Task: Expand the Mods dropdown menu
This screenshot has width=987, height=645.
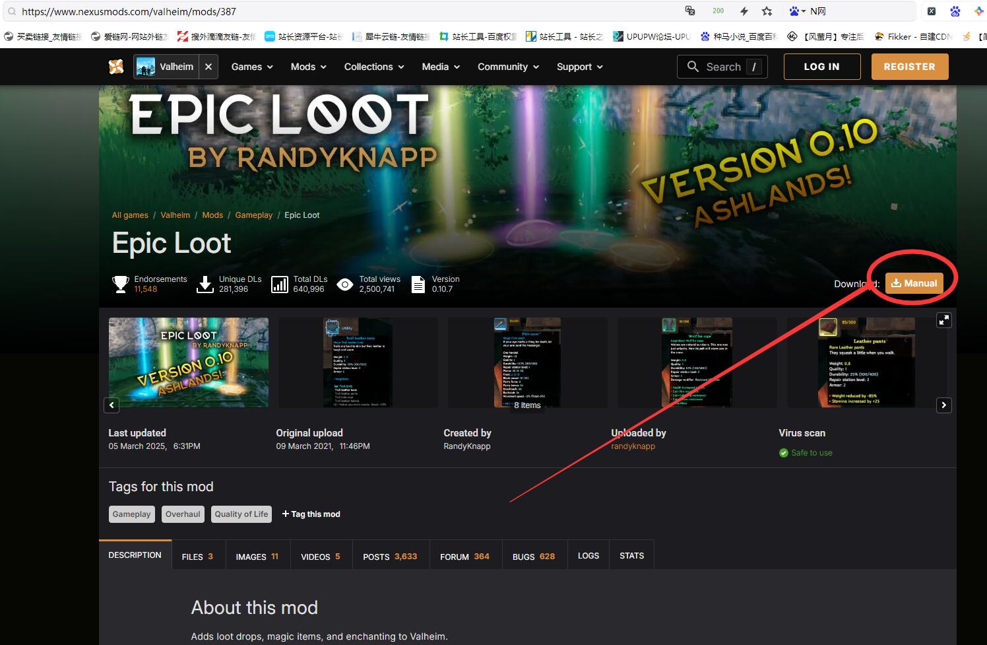Action: [309, 67]
